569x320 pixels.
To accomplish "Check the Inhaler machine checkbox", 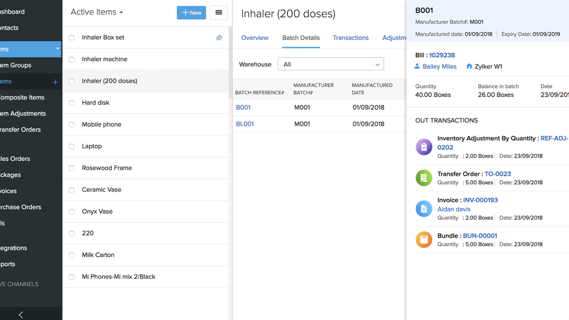I will click(x=72, y=60).
